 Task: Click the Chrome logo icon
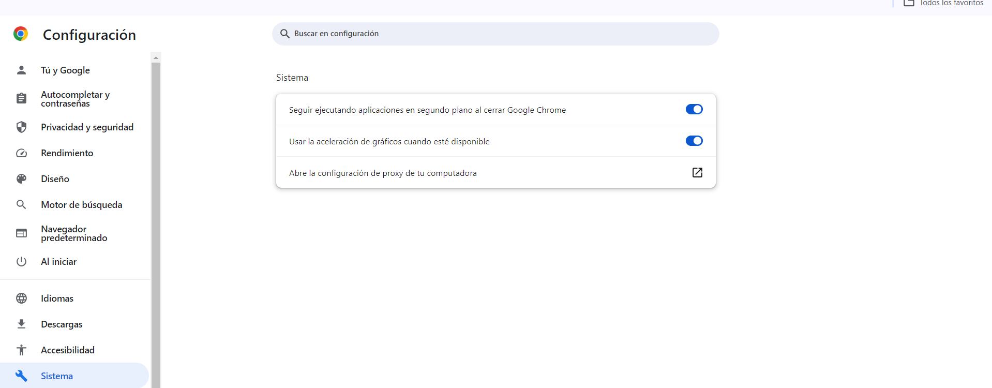coord(21,34)
